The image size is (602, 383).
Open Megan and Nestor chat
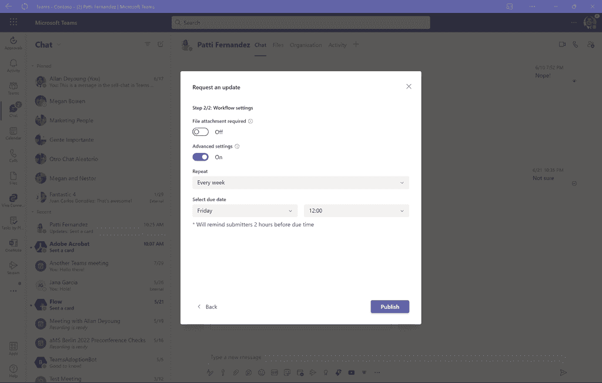[x=99, y=178]
